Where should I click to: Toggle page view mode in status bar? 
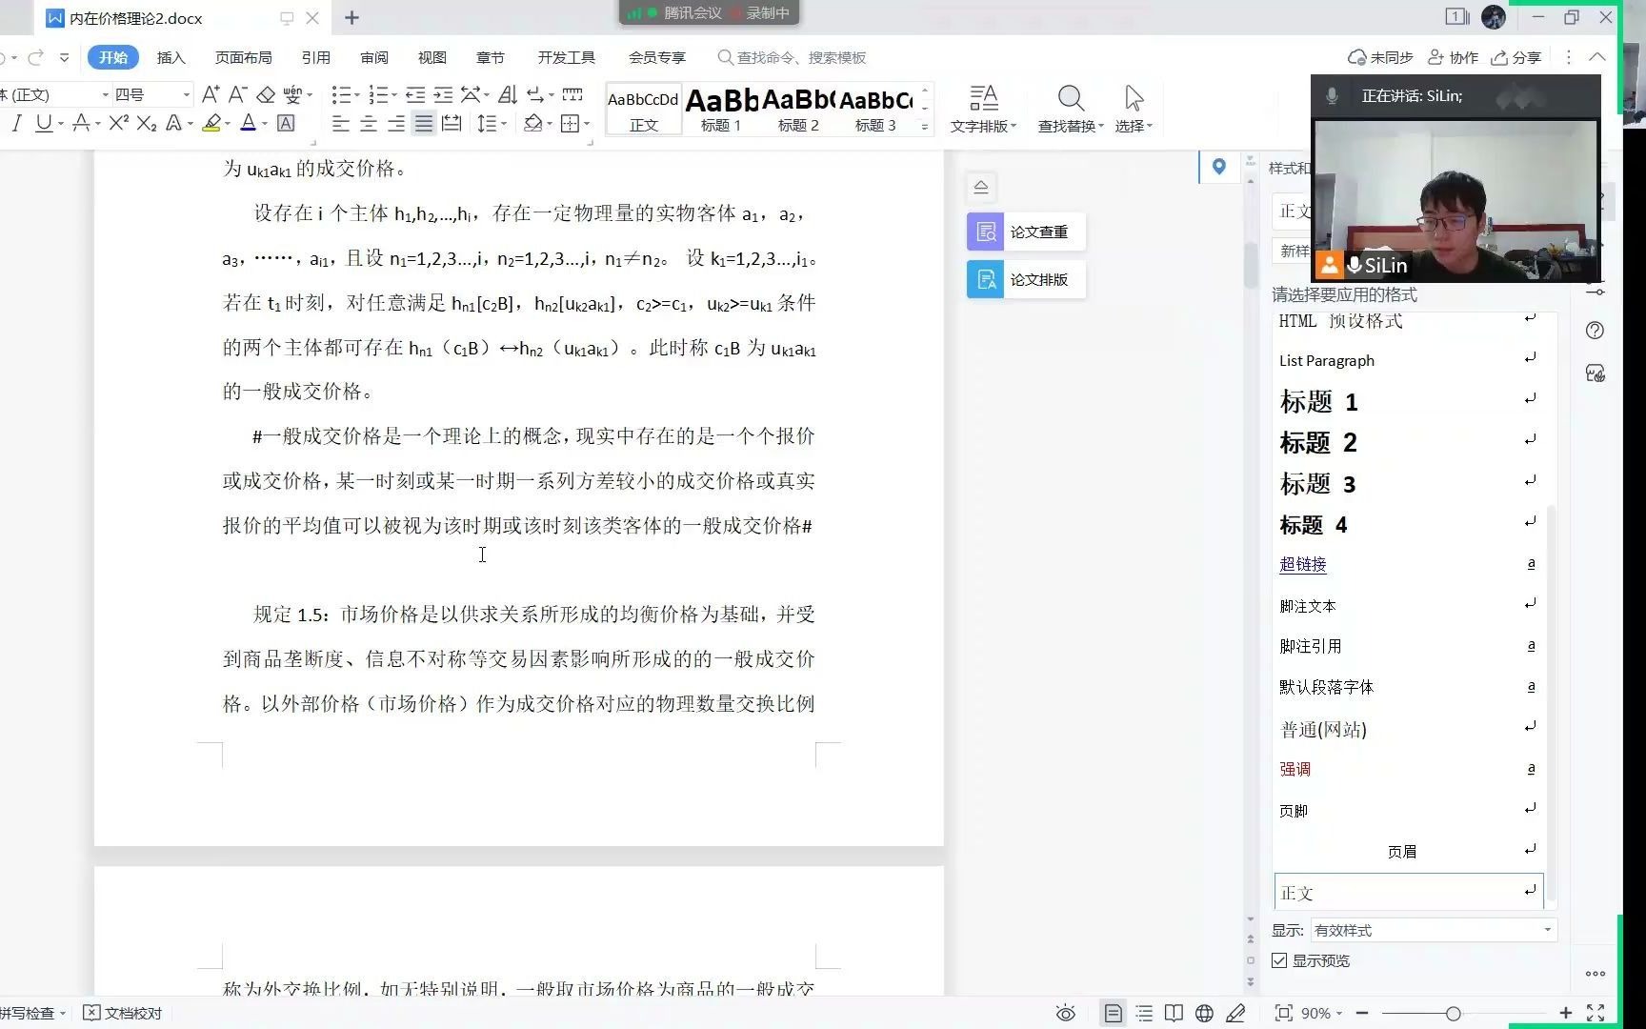1113,1013
